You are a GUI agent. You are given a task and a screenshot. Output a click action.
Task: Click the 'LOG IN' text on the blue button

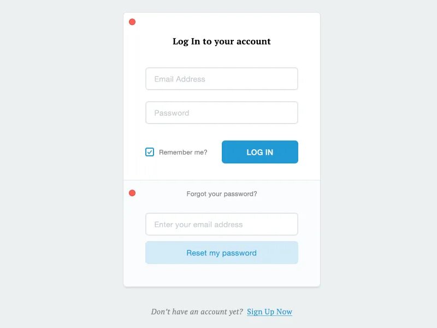pos(260,153)
